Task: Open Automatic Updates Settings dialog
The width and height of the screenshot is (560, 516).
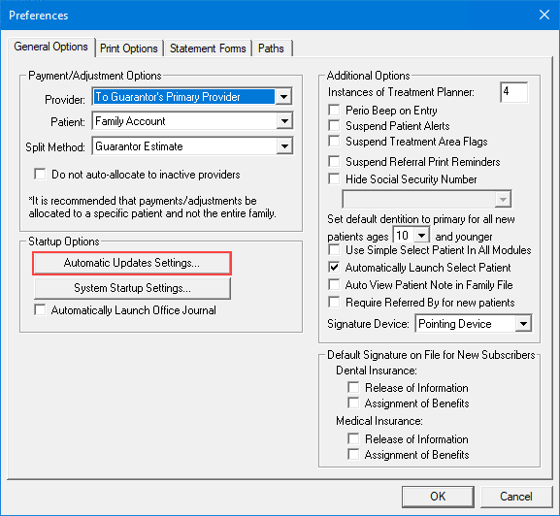Action: tap(132, 263)
